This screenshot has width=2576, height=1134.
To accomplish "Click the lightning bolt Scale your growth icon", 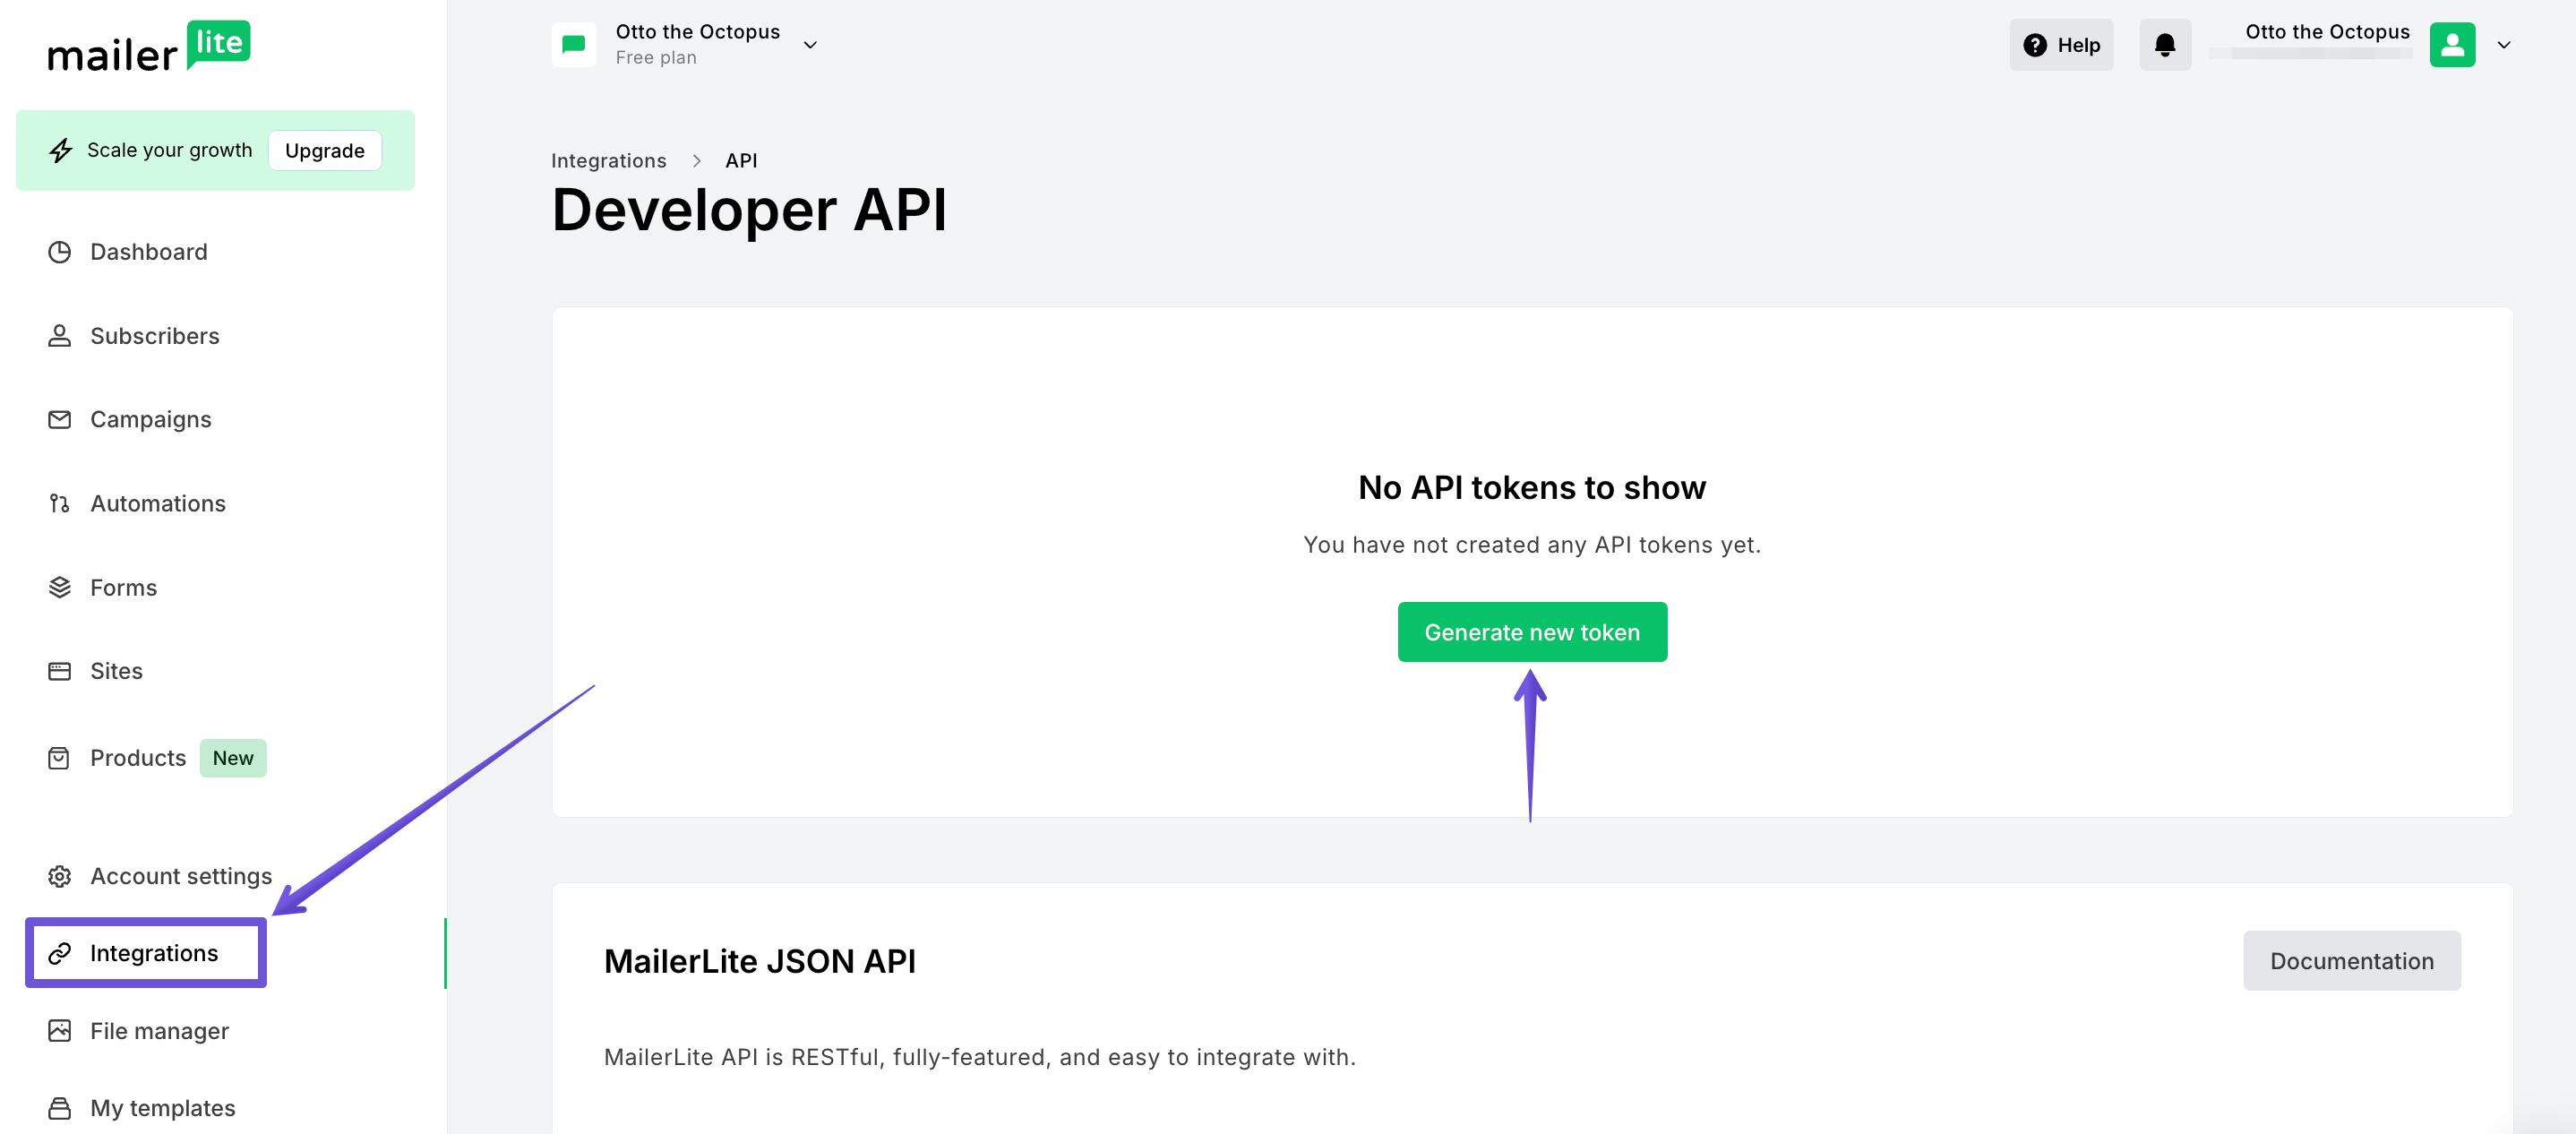I will pyautogui.click(x=61, y=150).
